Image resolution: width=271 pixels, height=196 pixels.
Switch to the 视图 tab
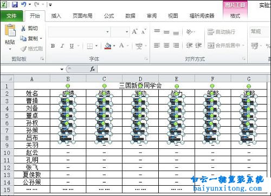pos(173,16)
